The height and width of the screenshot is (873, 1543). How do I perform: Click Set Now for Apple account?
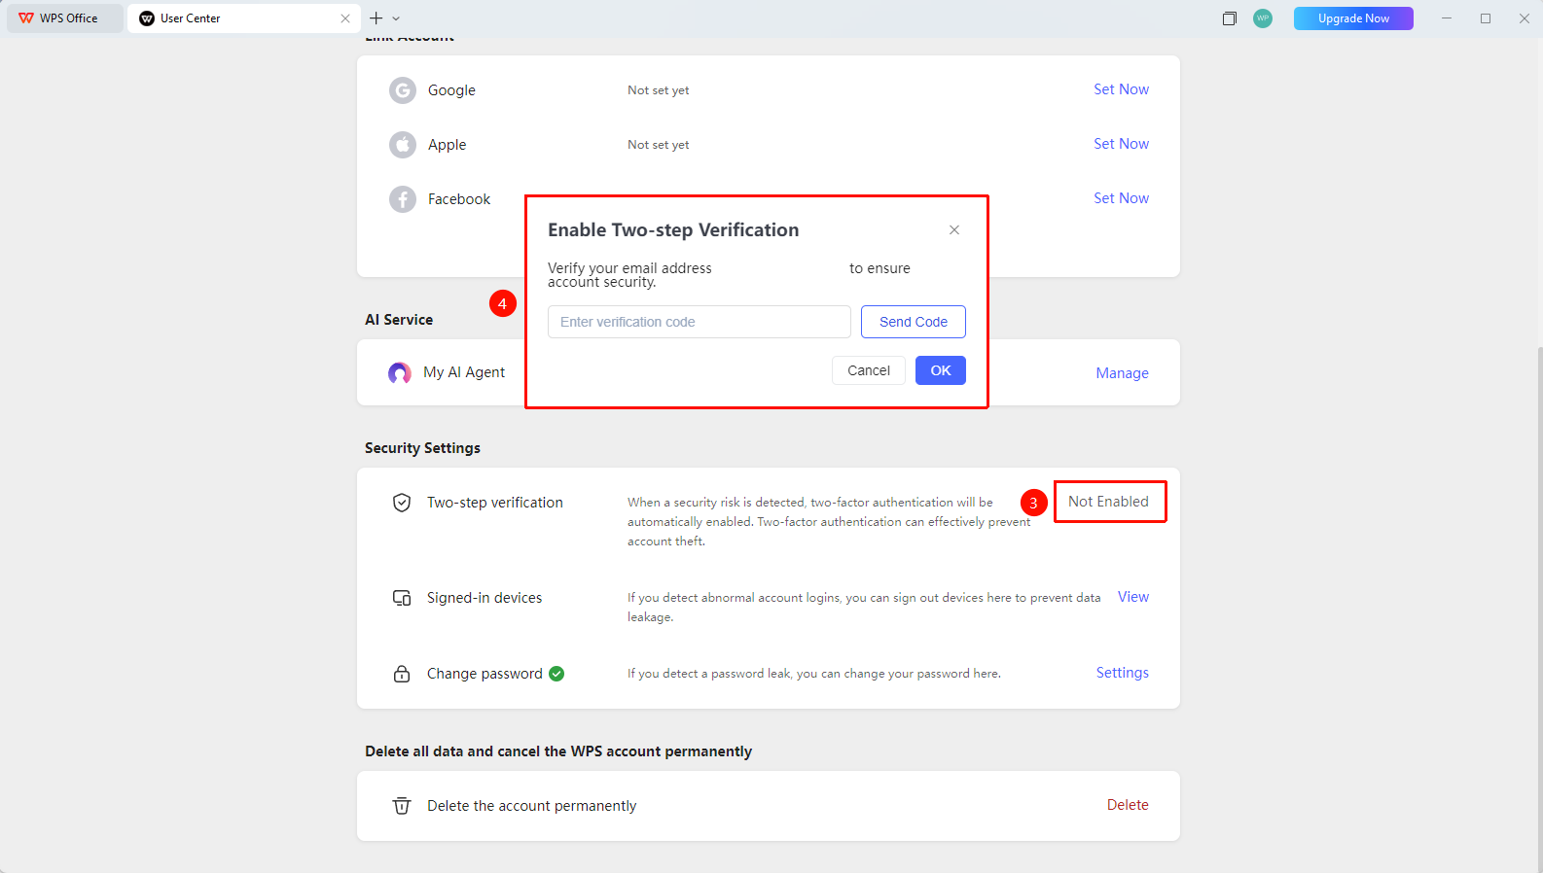pos(1121,144)
